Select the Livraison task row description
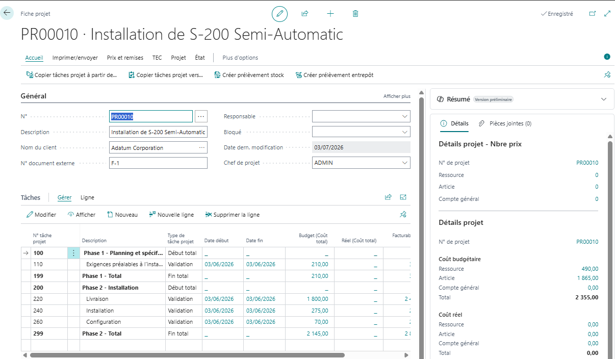Viewport: 615px width, 359px height. pyautogui.click(x=97, y=299)
